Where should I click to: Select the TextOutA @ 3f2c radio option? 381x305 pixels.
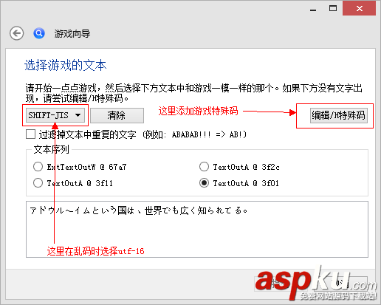coord(204,167)
